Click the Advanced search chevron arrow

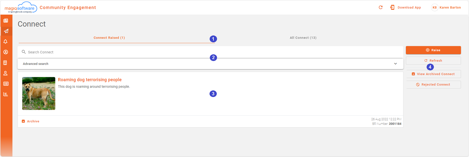[395, 64]
